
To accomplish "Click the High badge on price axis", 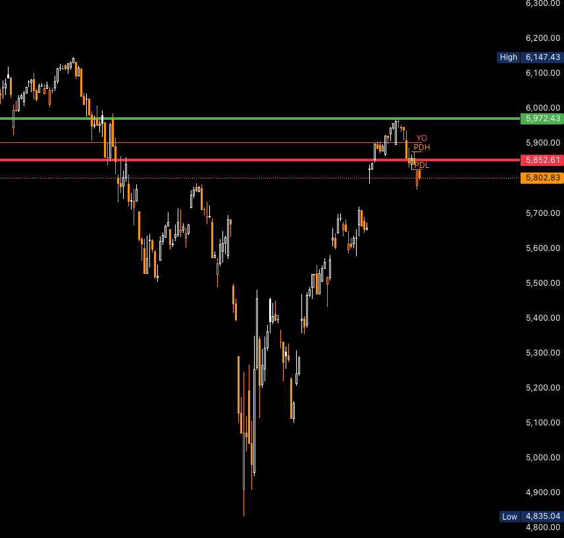I will (508, 57).
